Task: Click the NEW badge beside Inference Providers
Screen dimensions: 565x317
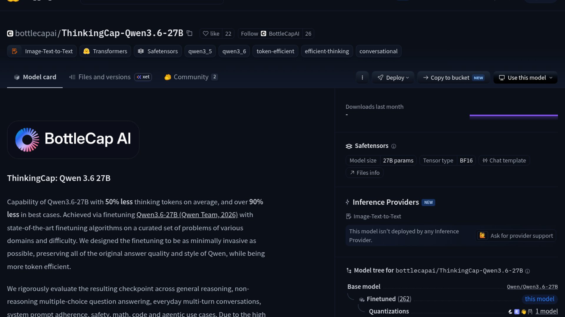Action: [x=428, y=202]
